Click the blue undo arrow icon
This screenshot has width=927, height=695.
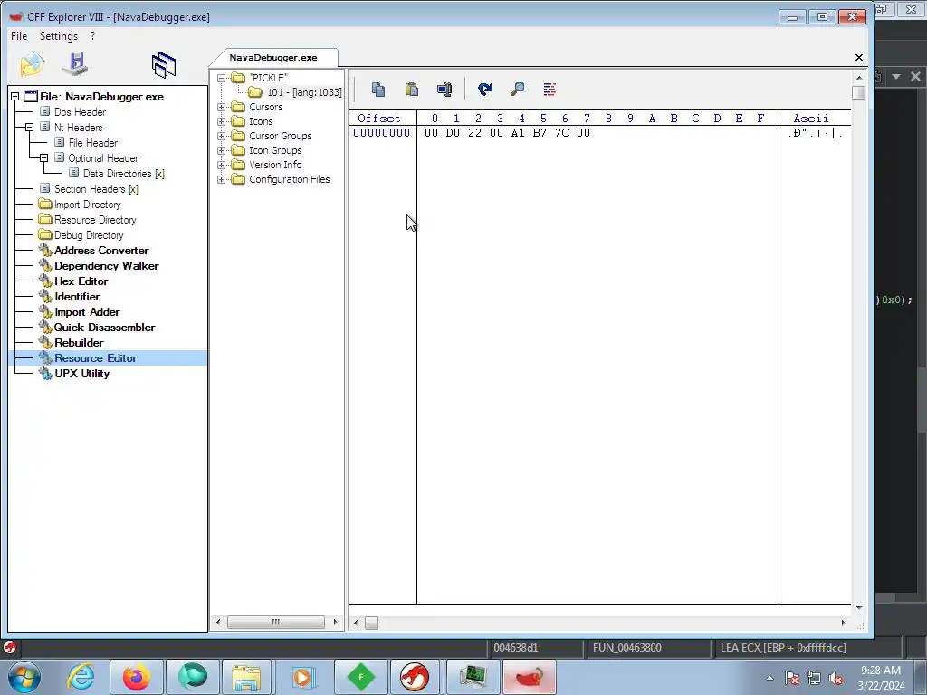coord(485,90)
